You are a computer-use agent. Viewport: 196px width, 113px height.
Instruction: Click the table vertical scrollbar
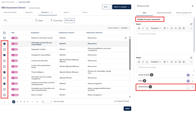click(x=130, y=54)
